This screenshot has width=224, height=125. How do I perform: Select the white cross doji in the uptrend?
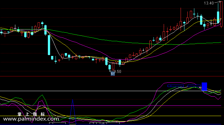[x=143, y=50]
